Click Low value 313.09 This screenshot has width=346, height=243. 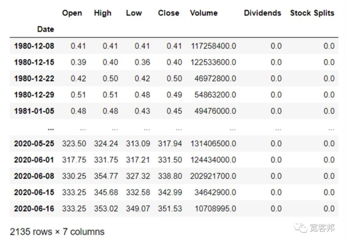click(x=138, y=144)
